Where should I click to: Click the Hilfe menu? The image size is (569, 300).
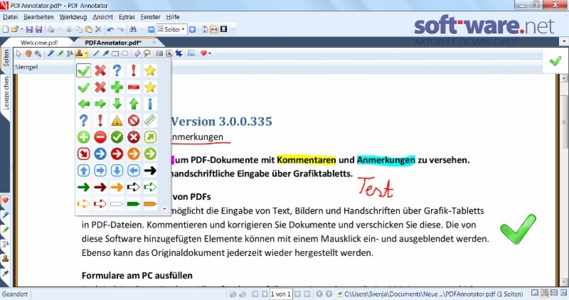point(173,17)
